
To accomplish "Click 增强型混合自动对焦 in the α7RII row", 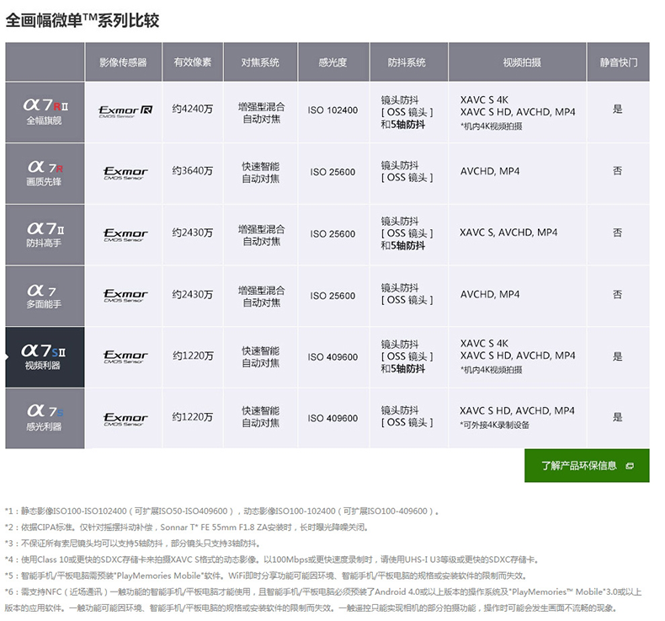I will tap(261, 113).
